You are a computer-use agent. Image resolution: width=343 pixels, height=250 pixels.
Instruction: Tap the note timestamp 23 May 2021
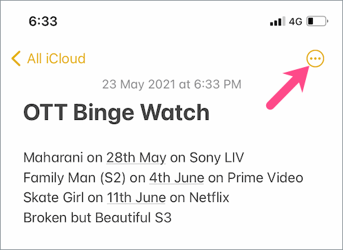point(171,84)
